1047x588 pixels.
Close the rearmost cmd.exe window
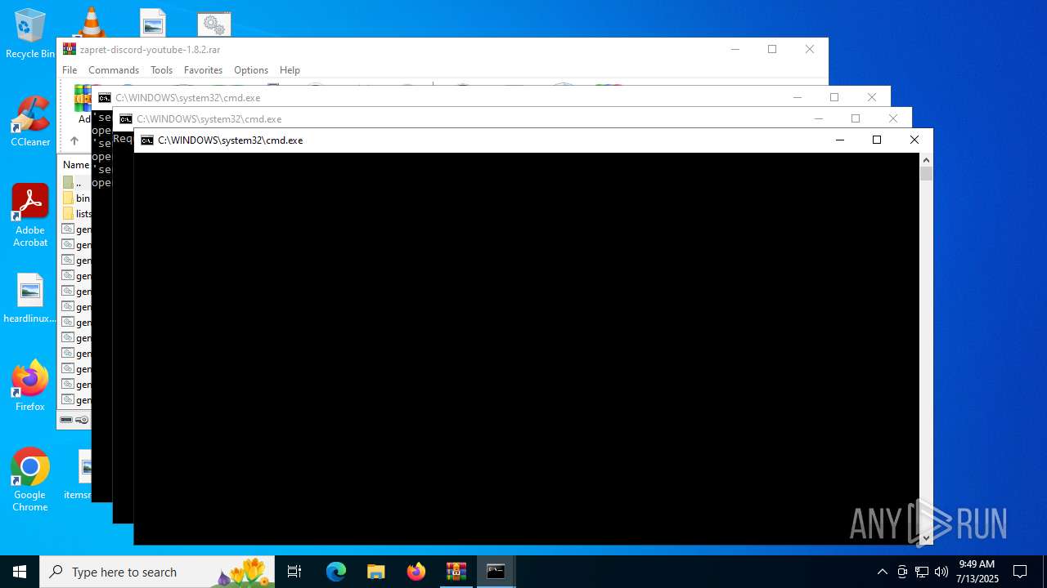872,97
